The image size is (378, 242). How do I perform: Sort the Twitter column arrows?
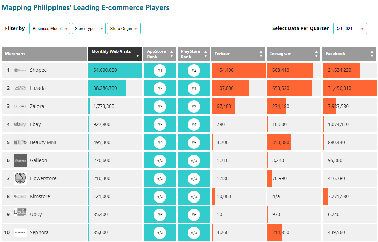pos(261,54)
